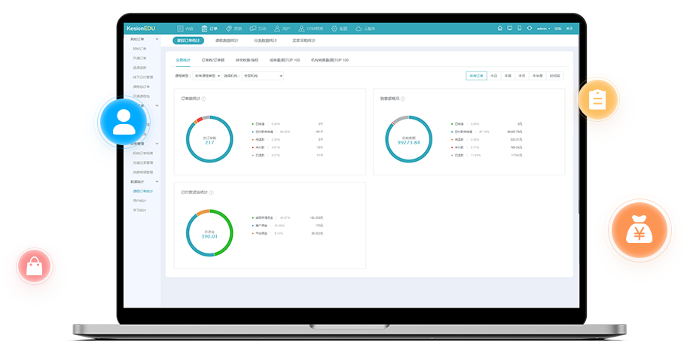Click the mobile preview icon in header
Screen dimensions: 684x352
pos(519,28)
